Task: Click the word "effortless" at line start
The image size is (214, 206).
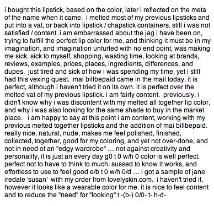Action: (18, 172)
